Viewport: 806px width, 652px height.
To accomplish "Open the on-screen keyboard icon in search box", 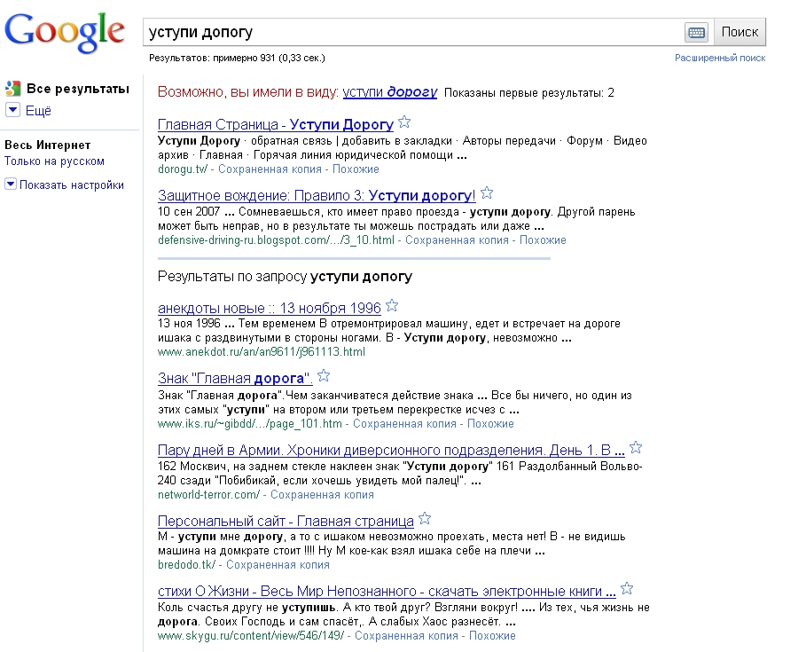I will coord(696,32).
